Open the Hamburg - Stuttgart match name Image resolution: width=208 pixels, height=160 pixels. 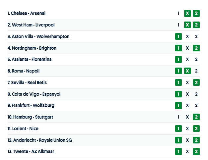click(x=30, y=117)
